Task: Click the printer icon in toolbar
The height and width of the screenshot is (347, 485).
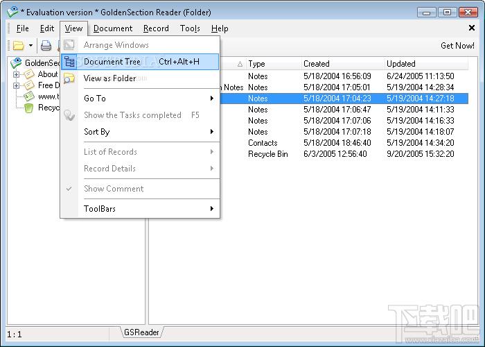Action: pos(46,46)
